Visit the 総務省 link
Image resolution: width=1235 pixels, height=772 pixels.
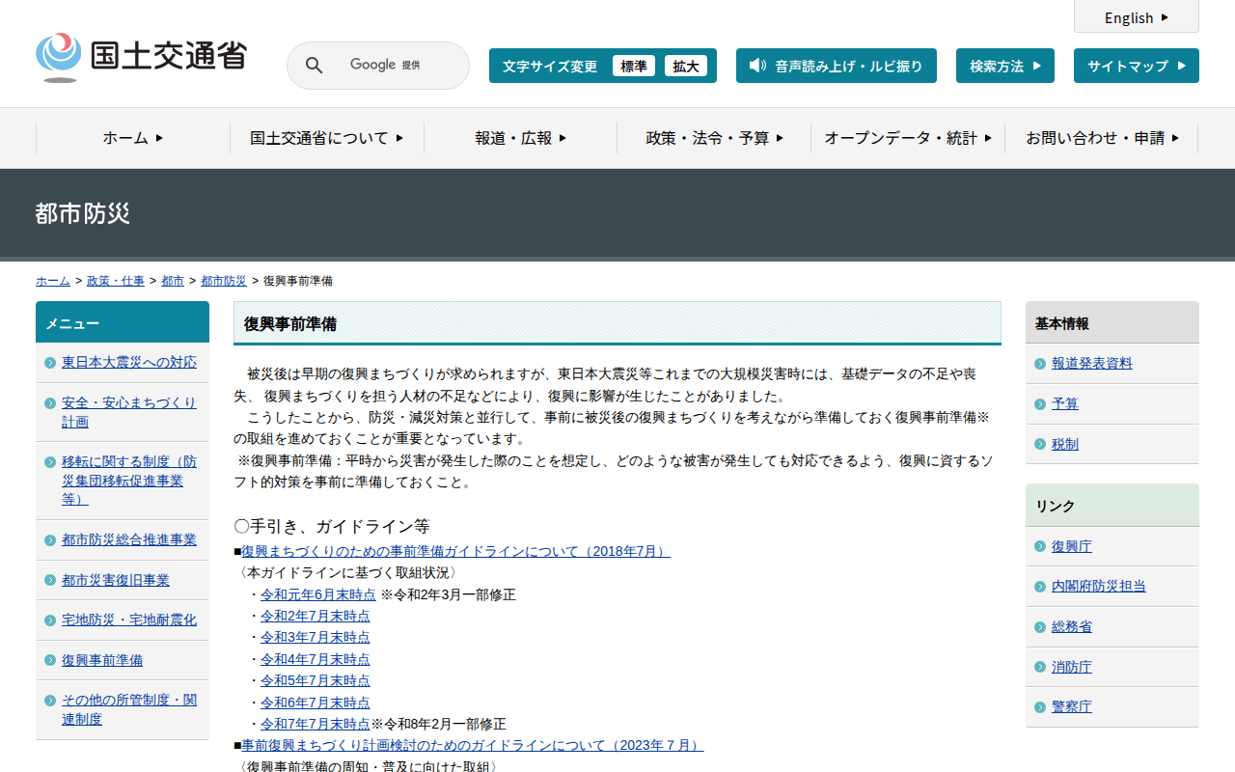tap(1072, 626)
